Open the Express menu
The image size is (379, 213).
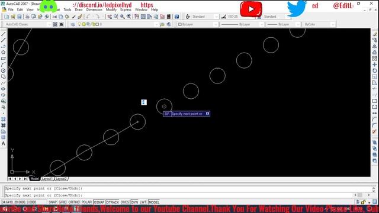pos(126,9)
